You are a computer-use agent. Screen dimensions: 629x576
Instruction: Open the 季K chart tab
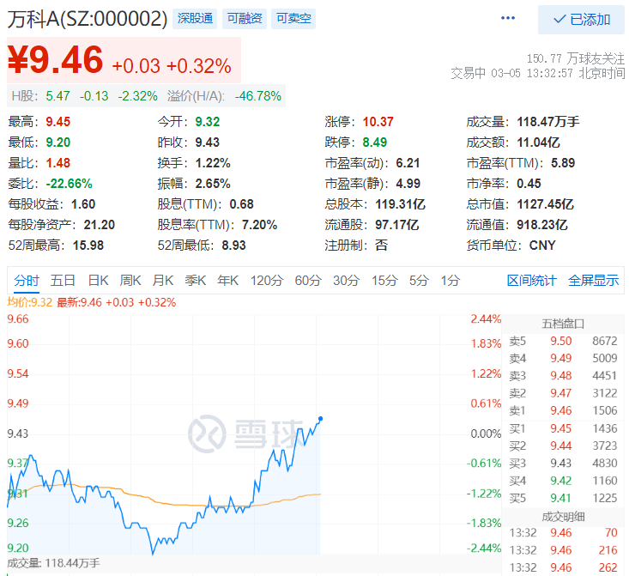pos(196,280)
